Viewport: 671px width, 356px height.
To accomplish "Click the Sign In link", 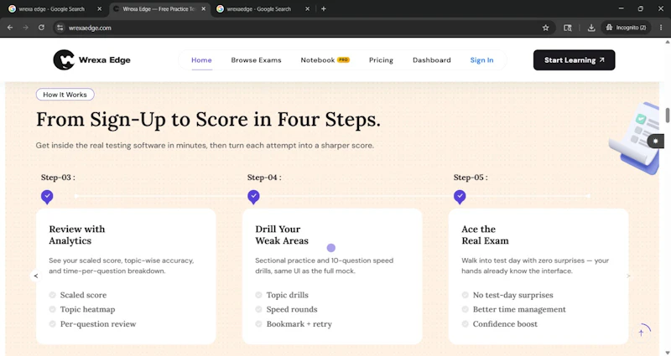I will click(x=481, y=59).
